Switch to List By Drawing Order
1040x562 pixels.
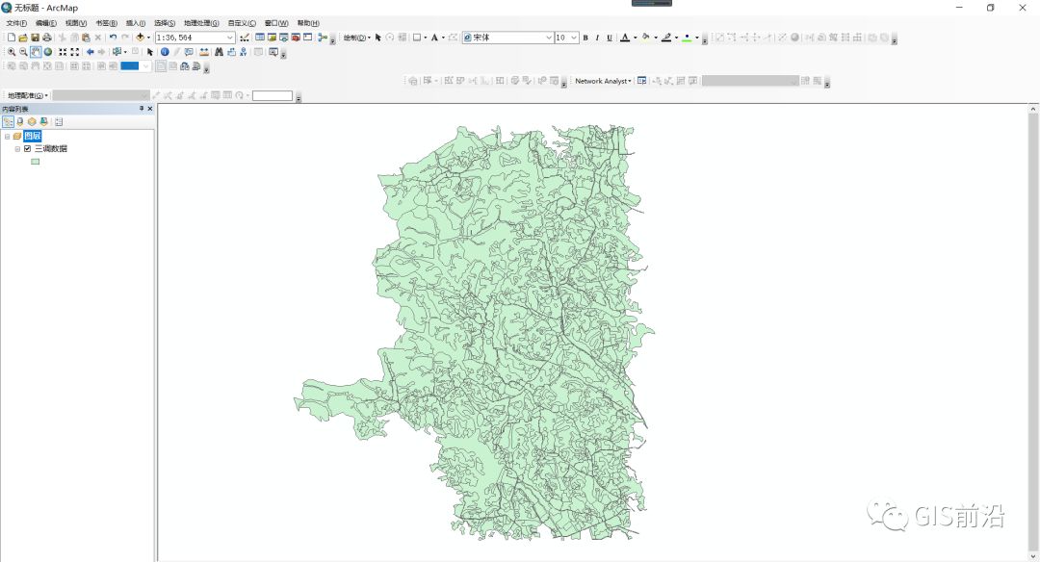tap(8, 122)
